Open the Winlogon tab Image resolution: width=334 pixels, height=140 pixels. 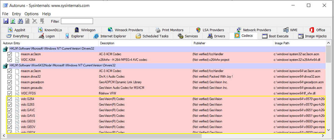pyautogui.click(x=85, y=30)
